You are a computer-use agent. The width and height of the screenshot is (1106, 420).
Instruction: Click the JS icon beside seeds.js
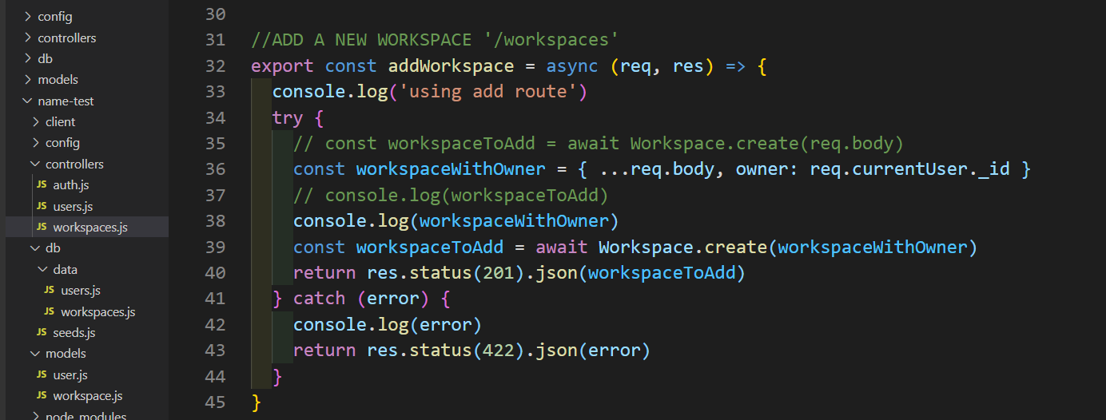42,333
